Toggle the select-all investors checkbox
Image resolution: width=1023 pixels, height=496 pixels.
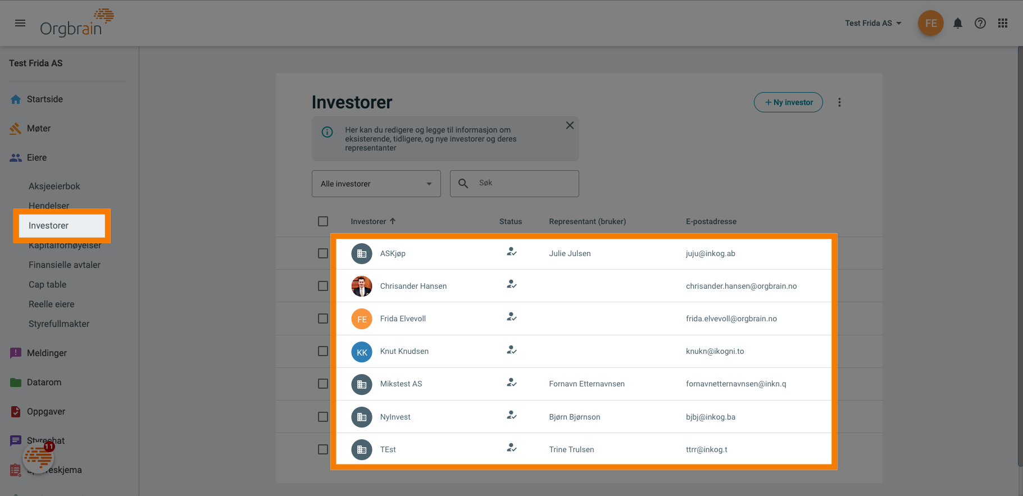[x=323, y=221]
